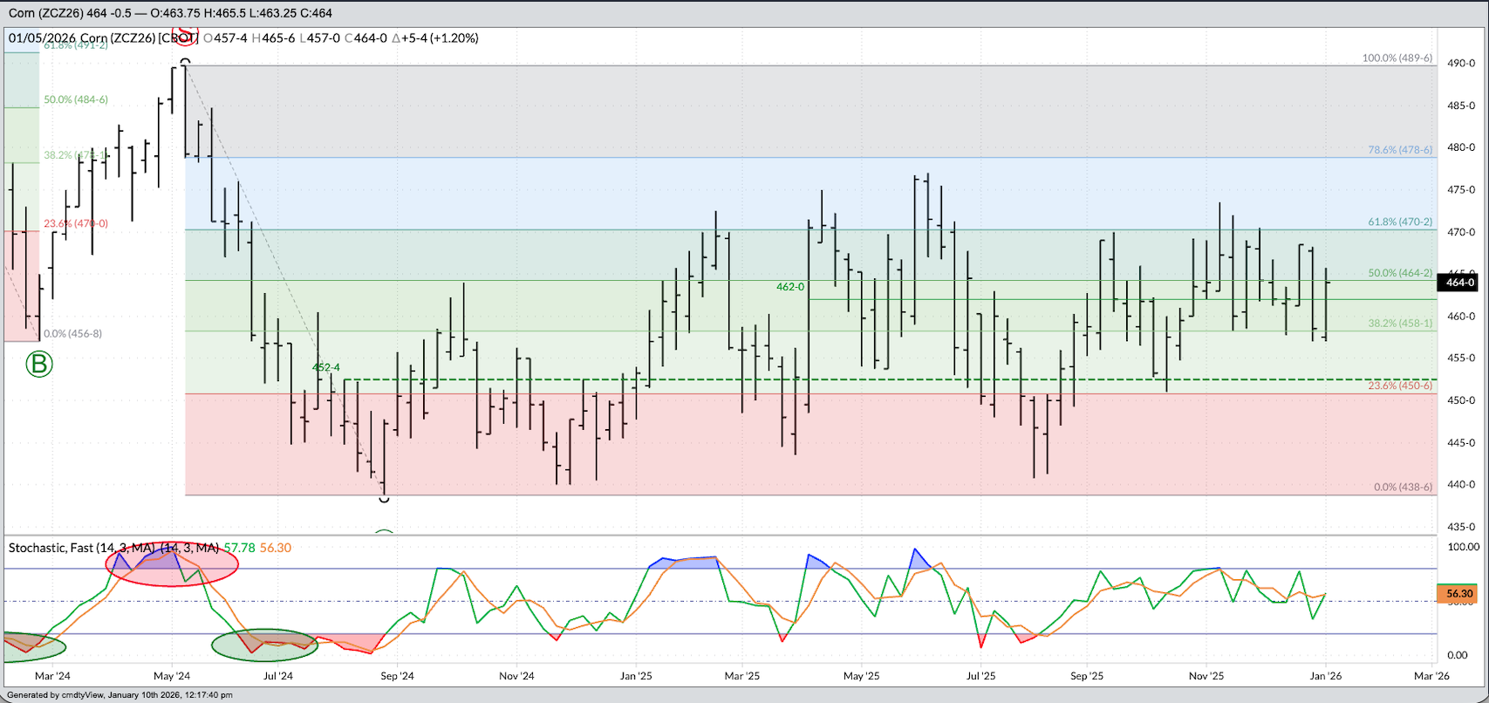Click the black 464-0 current price tag
This screenshot has width=1489, height=703.
(1459, 282)
